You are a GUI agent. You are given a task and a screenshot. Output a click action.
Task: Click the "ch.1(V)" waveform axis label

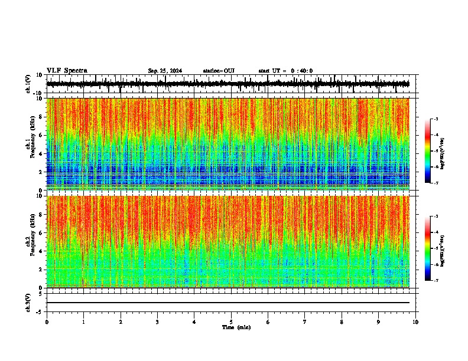pos(28,84)
